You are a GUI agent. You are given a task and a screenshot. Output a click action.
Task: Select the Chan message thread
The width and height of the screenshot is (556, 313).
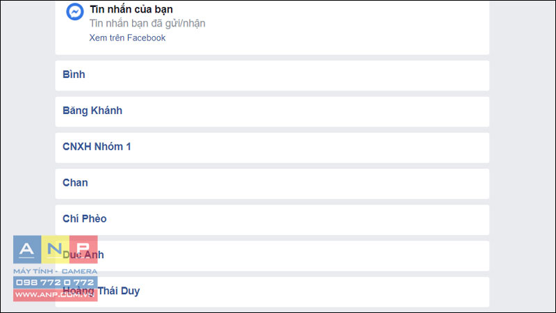272,184
